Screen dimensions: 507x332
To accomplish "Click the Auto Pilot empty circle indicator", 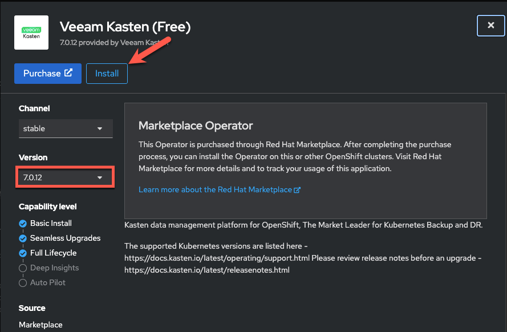I will click(23, 283).
